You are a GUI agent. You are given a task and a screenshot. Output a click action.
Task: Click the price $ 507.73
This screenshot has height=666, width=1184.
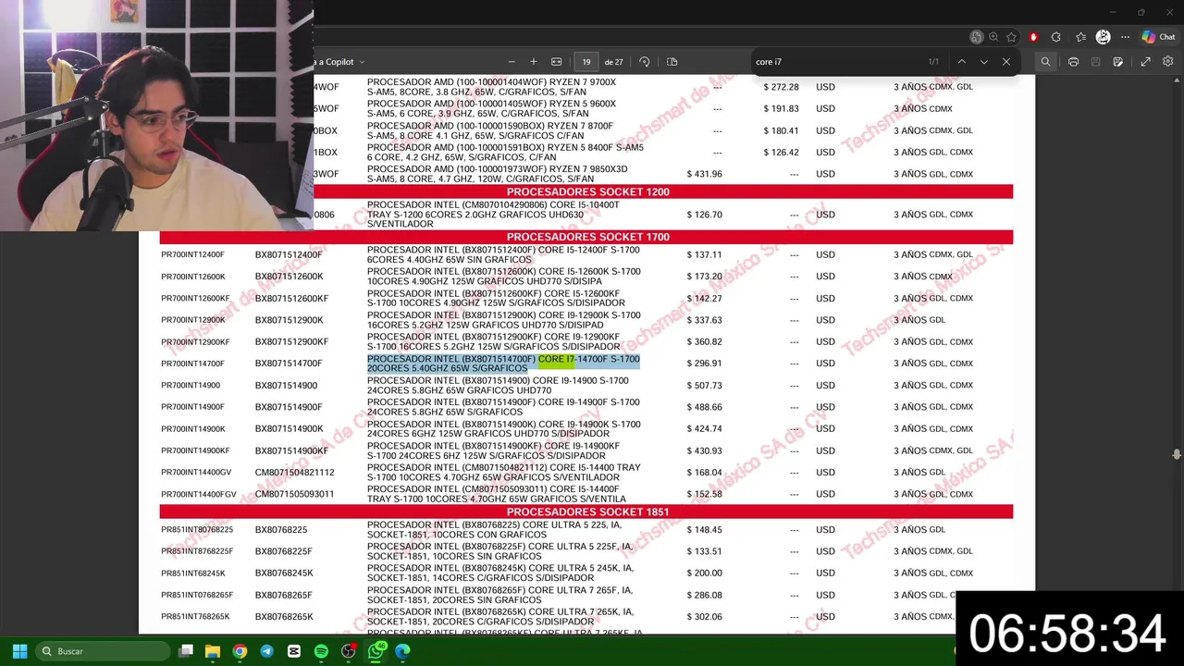pyautogui.click(x=705, y=385)
